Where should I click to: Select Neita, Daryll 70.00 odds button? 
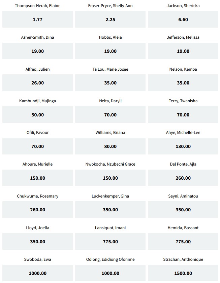(110, 115)
